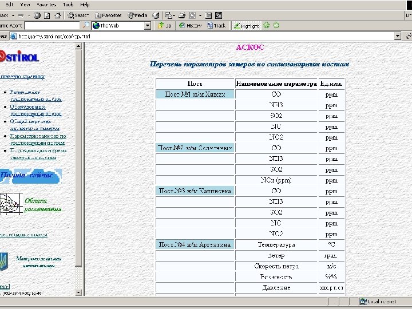Click the History button on second toolbar
Image resolution: width=412 pixels, height=309 pixels.
[x=190, y=26]
